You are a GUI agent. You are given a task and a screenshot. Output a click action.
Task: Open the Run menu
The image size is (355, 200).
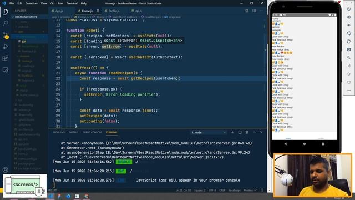pos(60,3)
